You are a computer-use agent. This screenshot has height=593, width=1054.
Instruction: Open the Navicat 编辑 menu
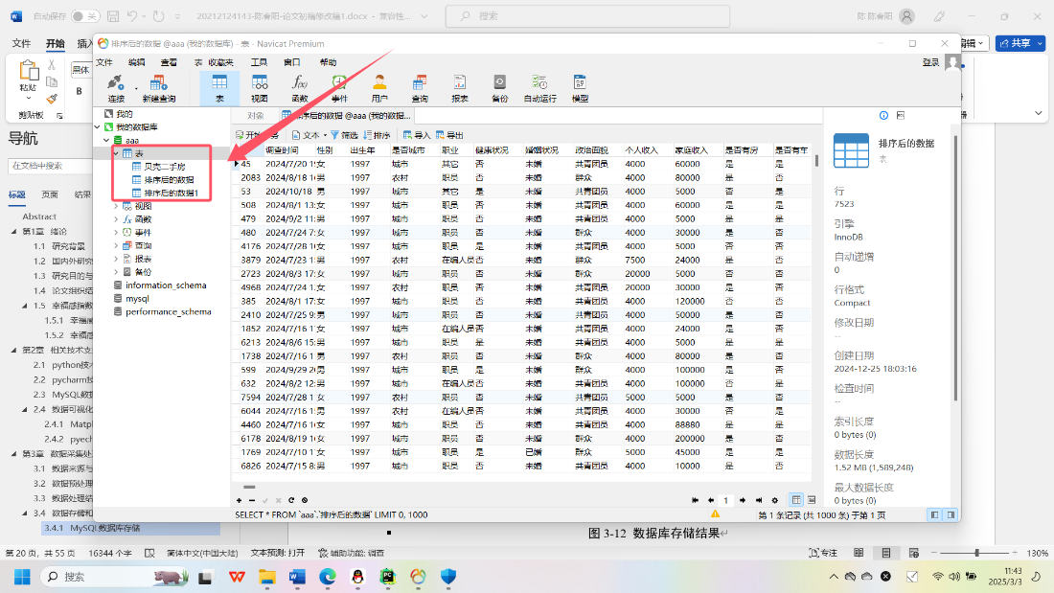pyautogui.click(x=136, y=62)
